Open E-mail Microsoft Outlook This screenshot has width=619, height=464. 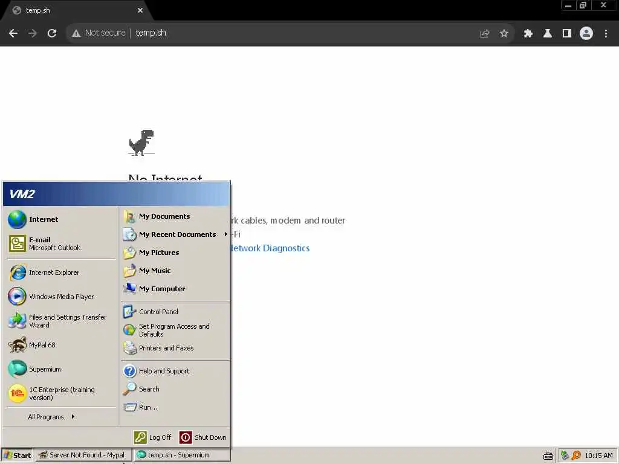click(x=61, y=243)
